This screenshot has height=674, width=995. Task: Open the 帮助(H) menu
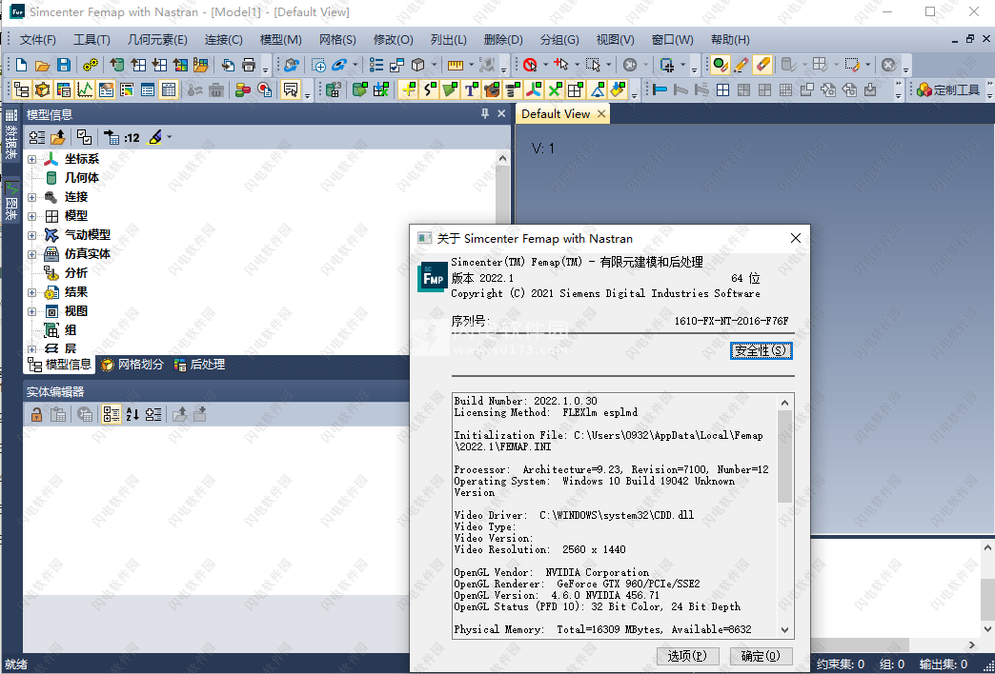coord(730,40)
